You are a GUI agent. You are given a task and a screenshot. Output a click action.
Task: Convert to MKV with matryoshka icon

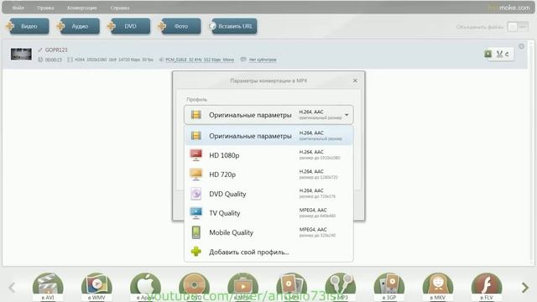click(438, 287)
